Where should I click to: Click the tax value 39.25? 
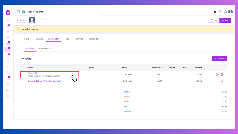click(224, 107)
